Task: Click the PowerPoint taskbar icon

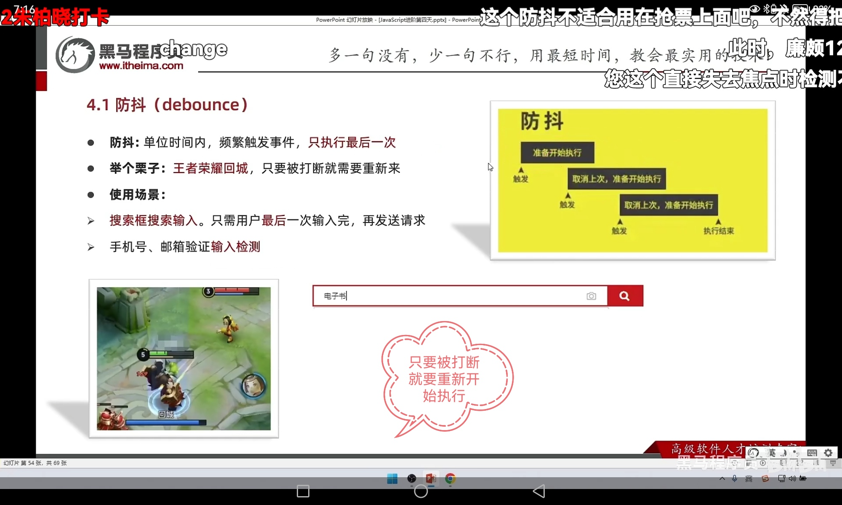Action: tap(431, 479)
